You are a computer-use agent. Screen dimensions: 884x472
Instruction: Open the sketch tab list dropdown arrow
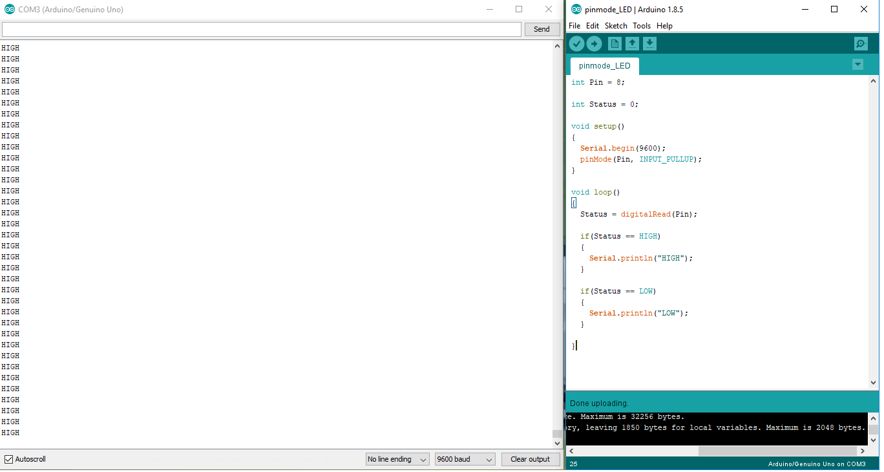tap(858, 65)
